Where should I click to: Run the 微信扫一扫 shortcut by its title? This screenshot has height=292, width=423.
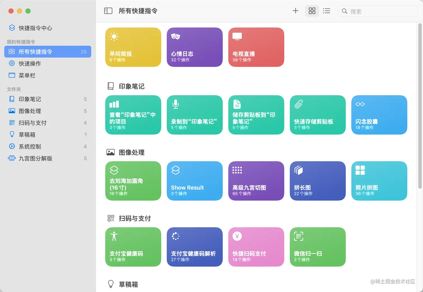[x=308, y=254]
